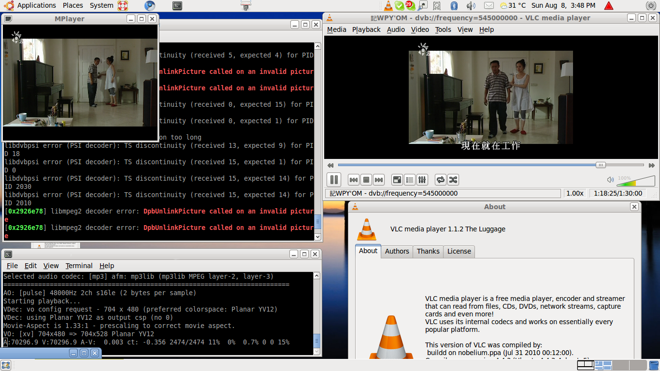The image size is (660, 371).
Task: Open the Places menu in top panel
Action: click(73, 5)
